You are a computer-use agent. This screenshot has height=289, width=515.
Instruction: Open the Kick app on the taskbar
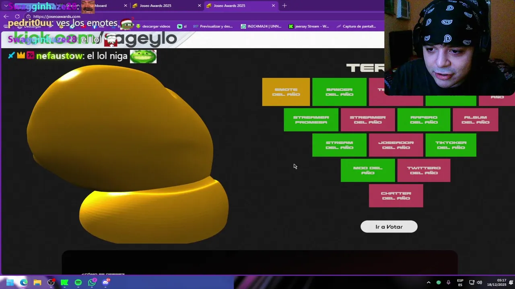64,283
